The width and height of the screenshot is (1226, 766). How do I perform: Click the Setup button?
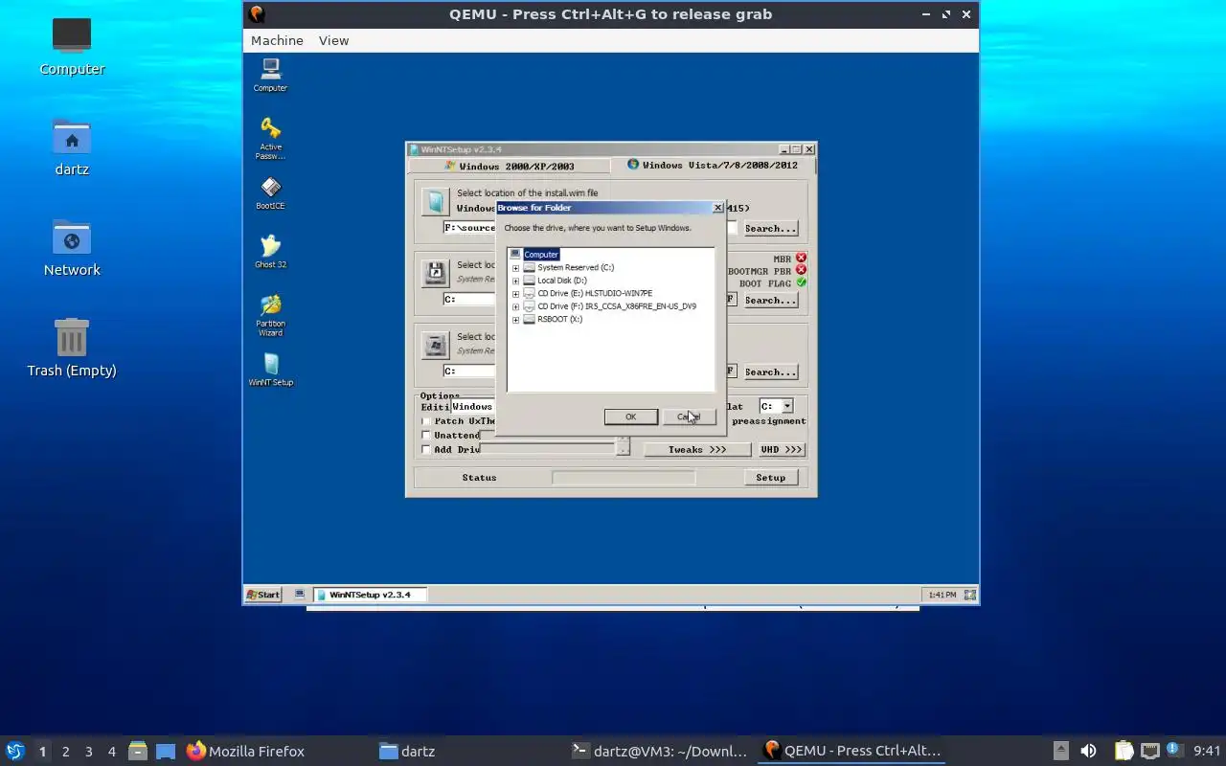tap(770, 478)
